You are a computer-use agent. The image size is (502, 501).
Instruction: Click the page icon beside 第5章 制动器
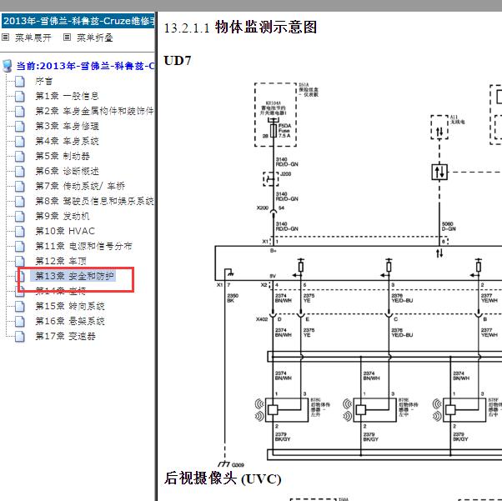[20, 156]
